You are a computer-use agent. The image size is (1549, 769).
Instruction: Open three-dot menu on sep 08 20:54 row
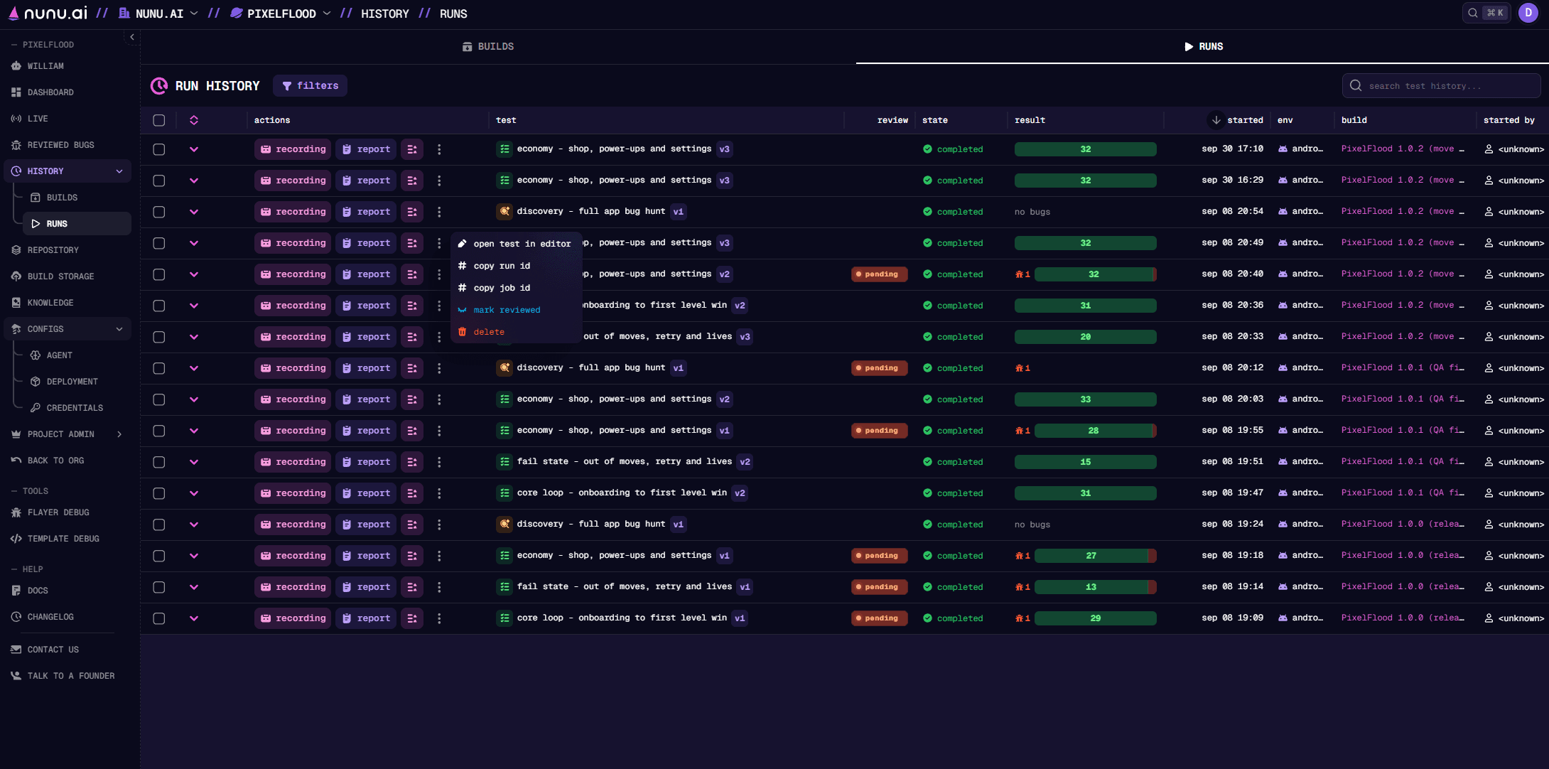pos(439,212)
